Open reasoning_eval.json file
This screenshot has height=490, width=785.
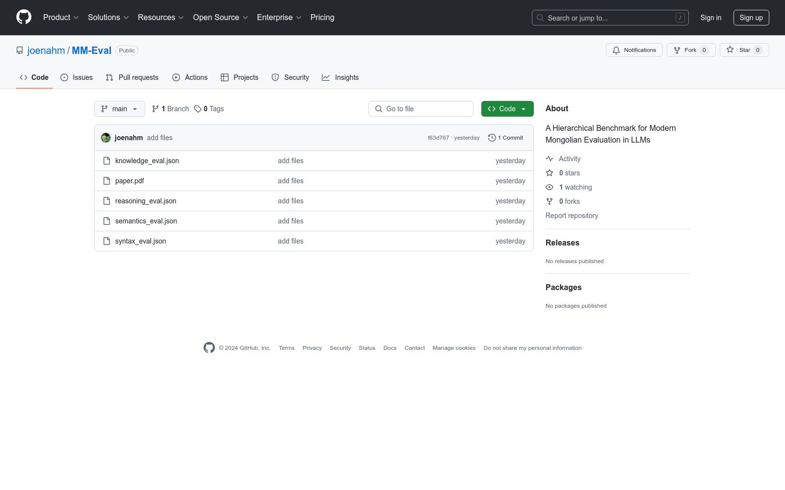point(146,201)
